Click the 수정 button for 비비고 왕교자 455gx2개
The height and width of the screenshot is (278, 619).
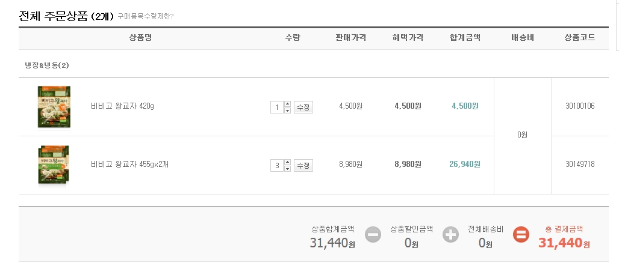click(303, 165)
